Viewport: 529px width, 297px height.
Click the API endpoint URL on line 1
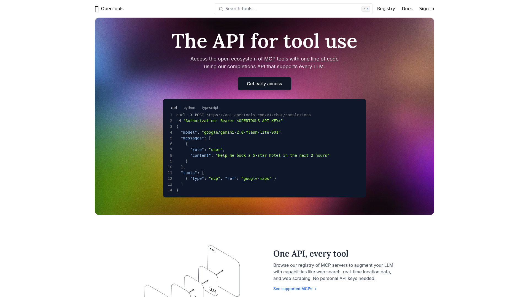pyautogui.click(x=258, y=115)
